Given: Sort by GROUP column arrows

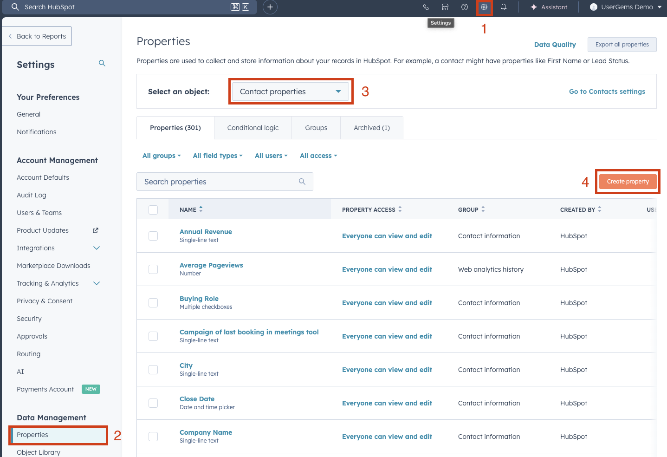Looking at the screenshot, I should pyautogui.click(x=483, y=209).
